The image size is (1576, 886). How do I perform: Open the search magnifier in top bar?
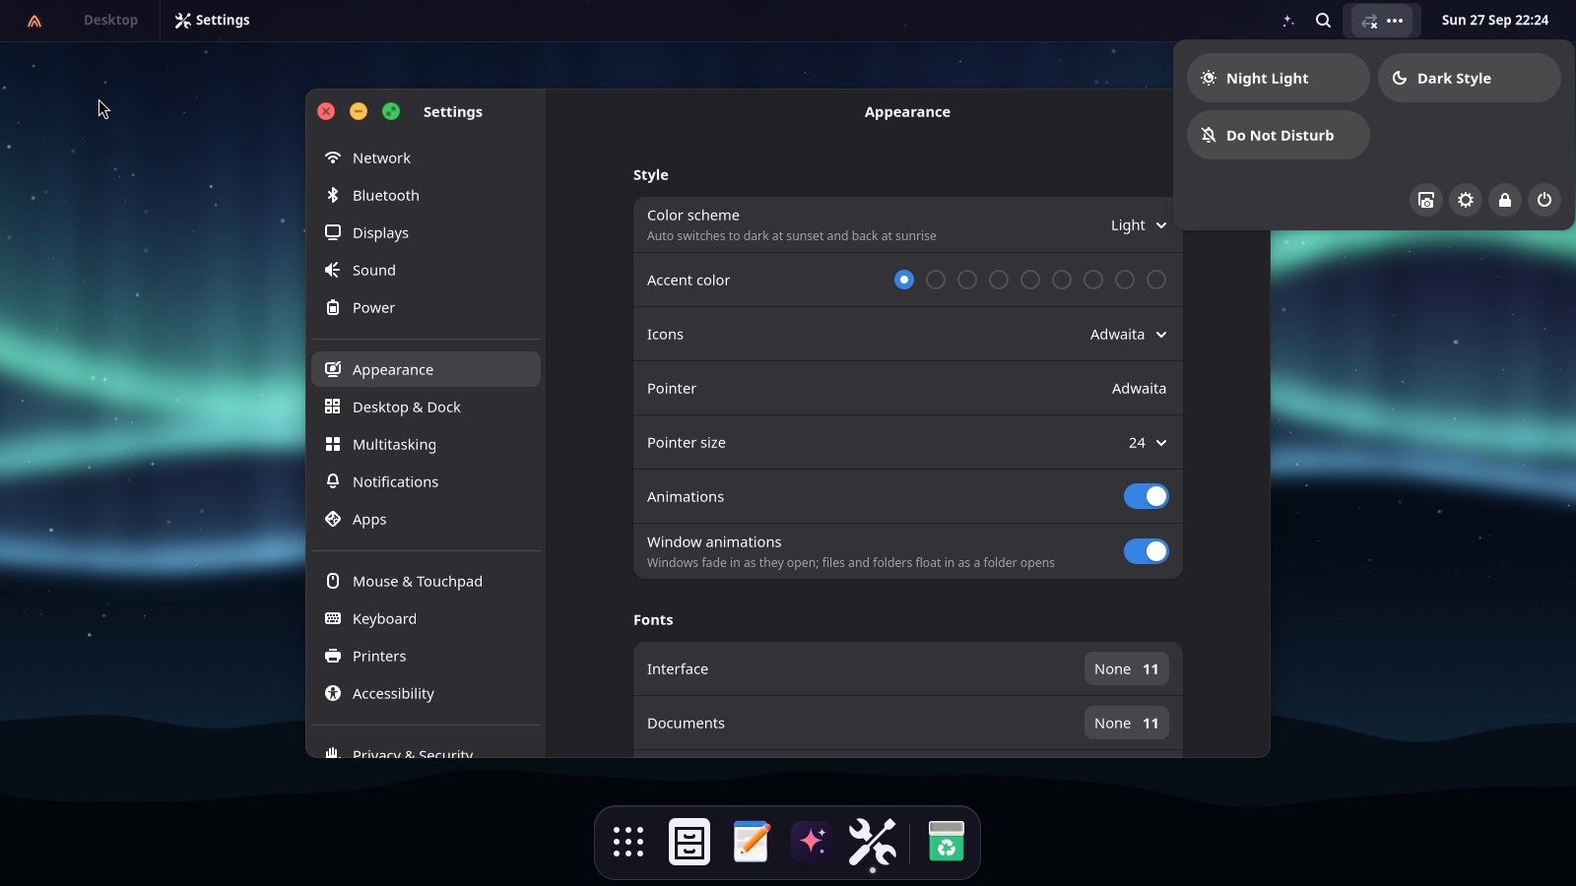pyautogui.click(x=1323, y=20)
